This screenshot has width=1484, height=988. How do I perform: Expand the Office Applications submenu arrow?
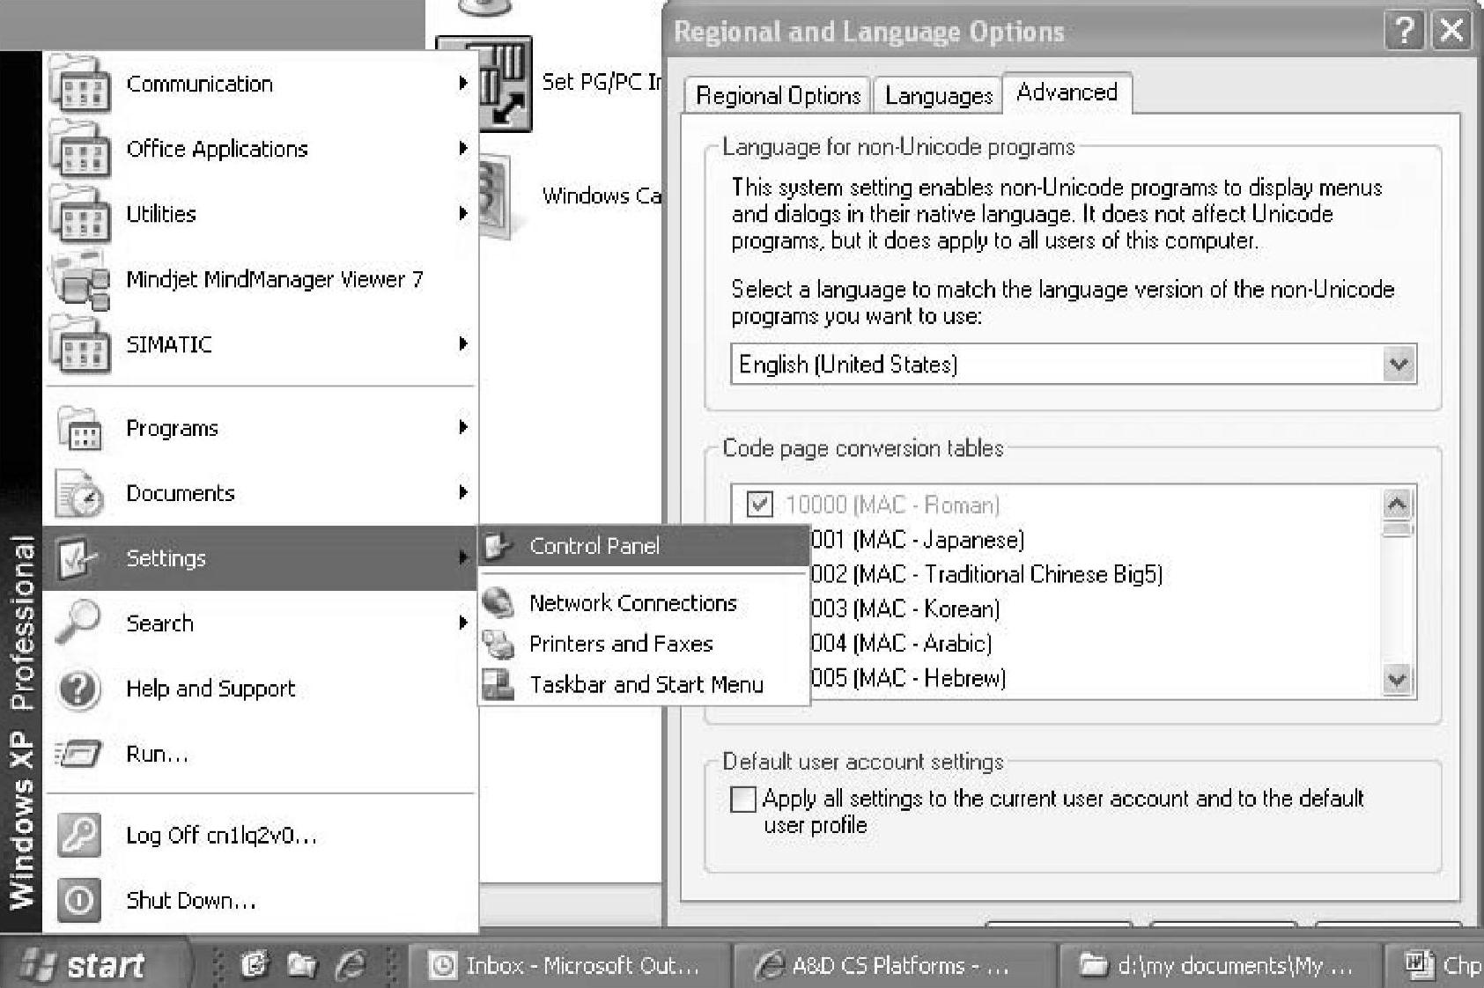pos(463,148)
